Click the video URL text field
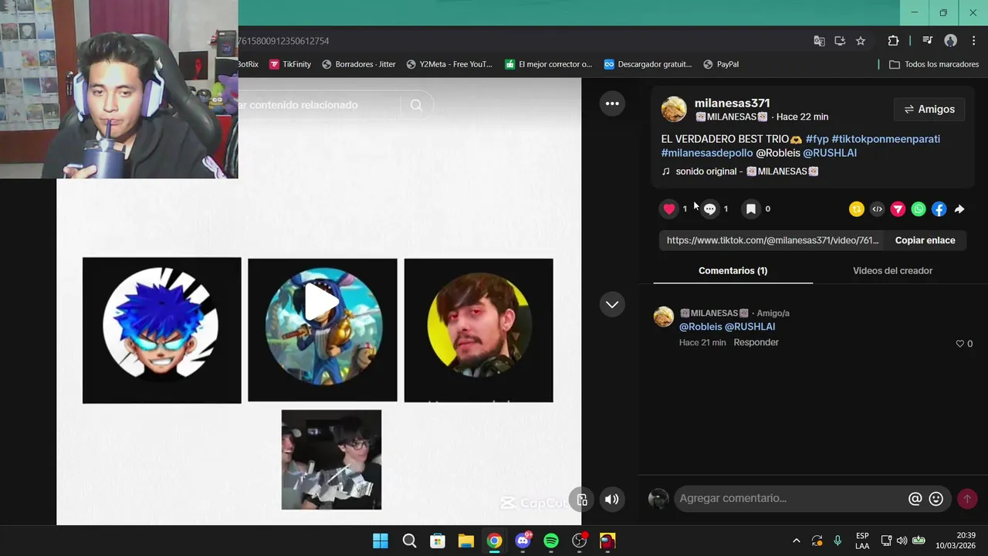The width and height of the screenshot is (988, 556). 772,240
